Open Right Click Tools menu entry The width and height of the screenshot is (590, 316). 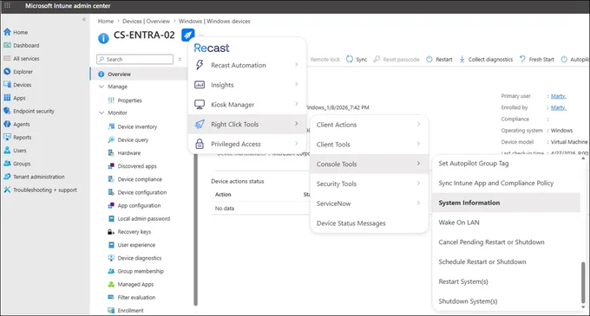tap(246, 124)
